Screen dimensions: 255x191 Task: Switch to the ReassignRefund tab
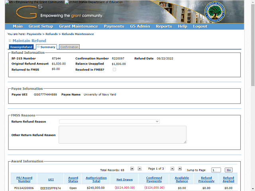[22, 47]
